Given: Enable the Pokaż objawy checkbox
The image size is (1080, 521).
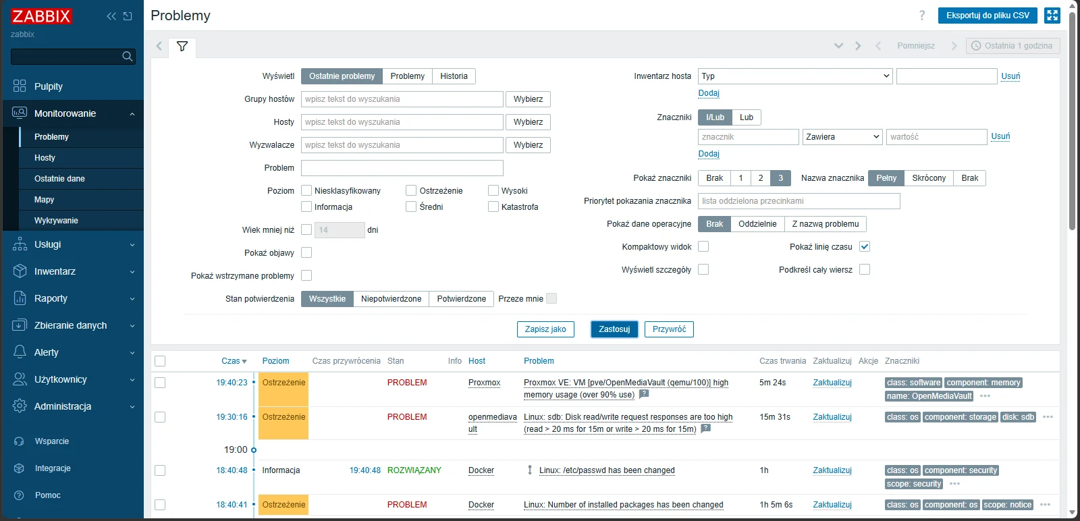Looking at the screenshot, I should tap(306, 252).
